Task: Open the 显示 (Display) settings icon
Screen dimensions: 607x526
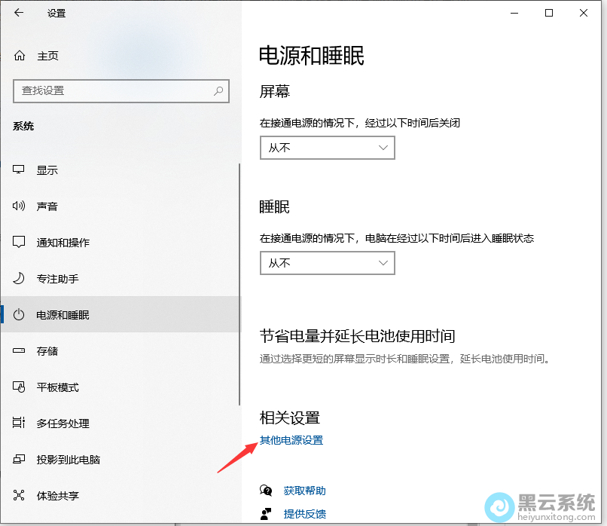Action: coord(20,170)
